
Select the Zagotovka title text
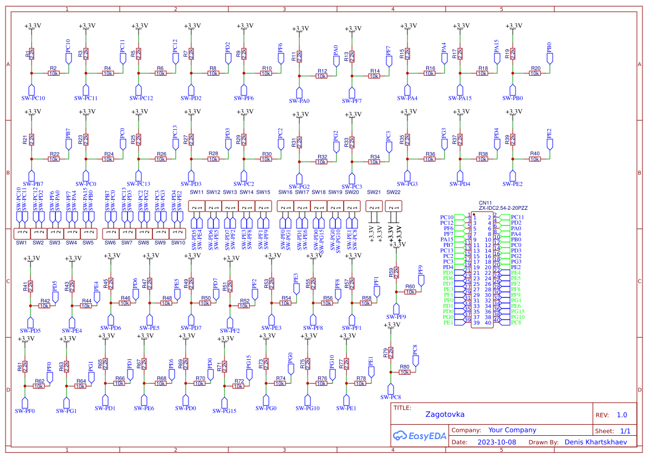445,414
